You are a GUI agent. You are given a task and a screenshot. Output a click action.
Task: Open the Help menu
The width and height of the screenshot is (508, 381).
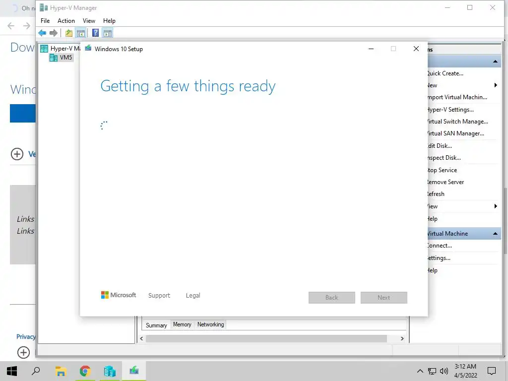[x=109, y=21]
